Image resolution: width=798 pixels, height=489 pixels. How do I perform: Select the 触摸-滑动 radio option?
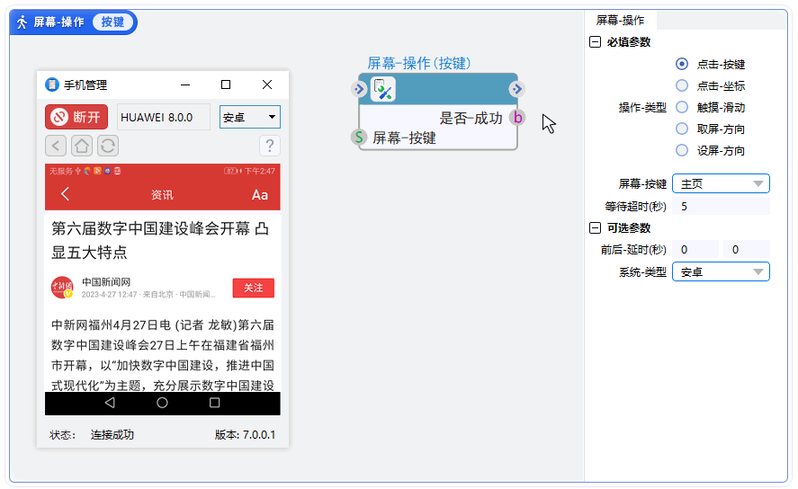tap(682, 108)
